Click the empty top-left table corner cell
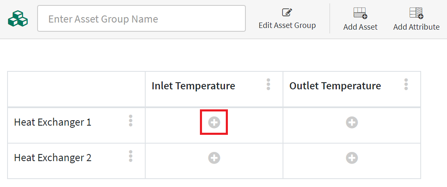Image resolution: width=447 pixels, height=187 pixels. click(76, 89)
